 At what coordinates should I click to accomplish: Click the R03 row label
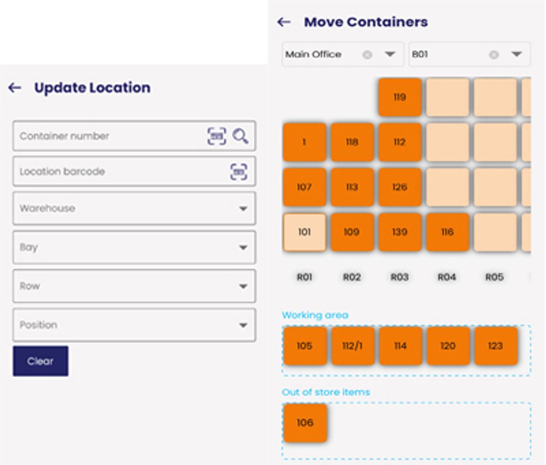click(x=399, y=277)
